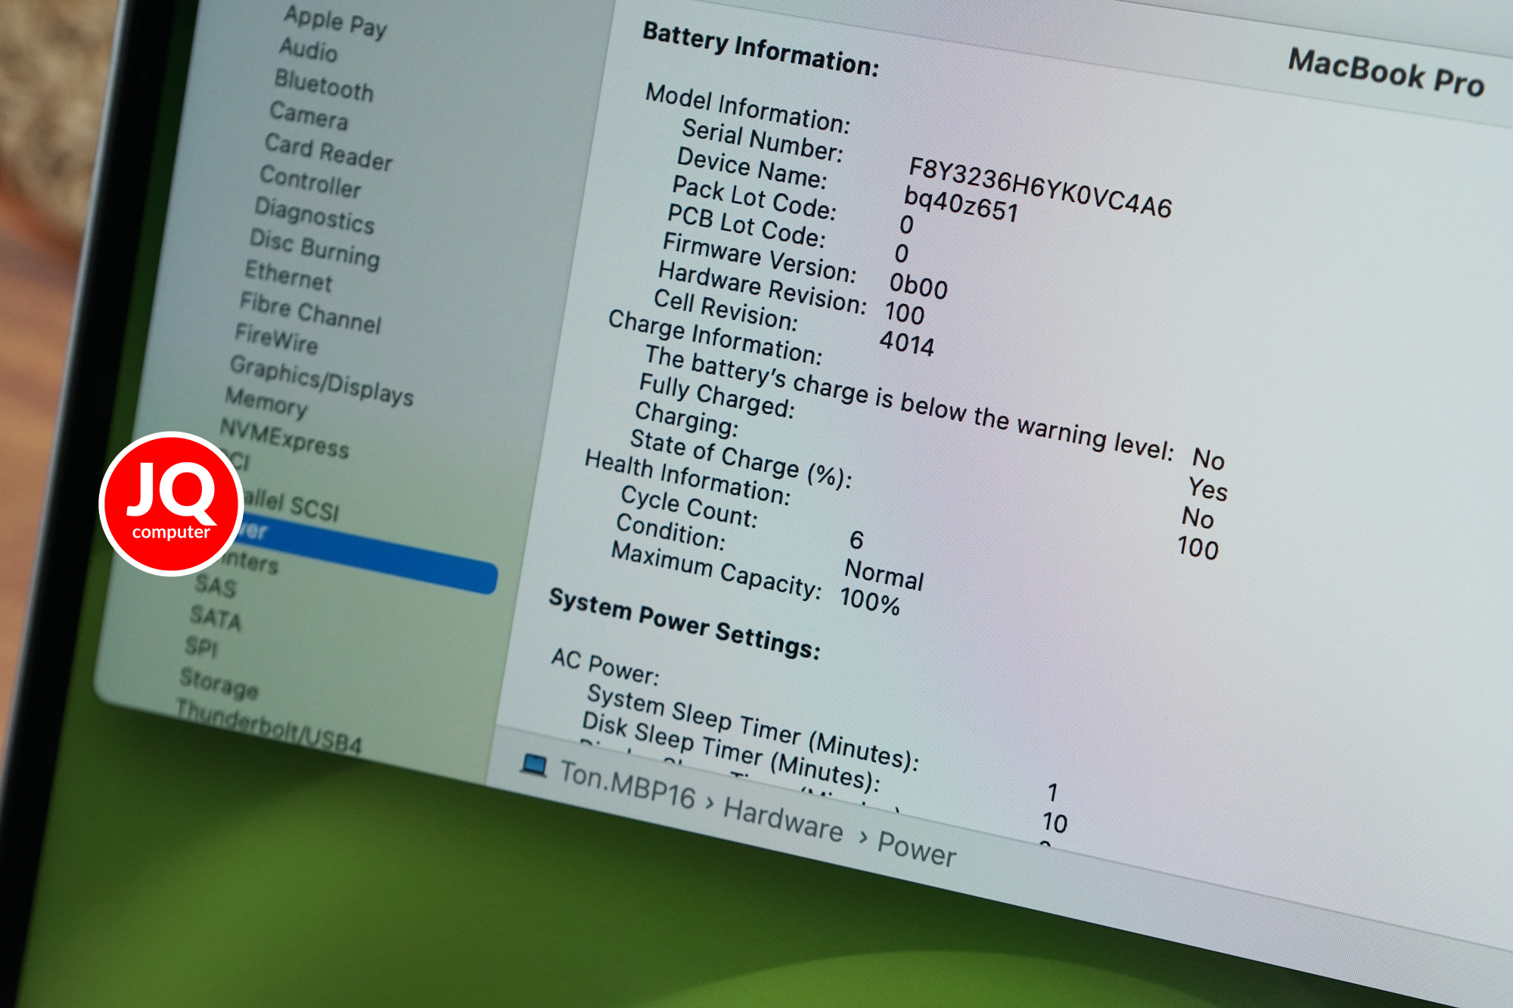Image resolution: width=1513 pixels, height=1008 pixels.
Task: Open Diagnostics in the sidebar
Action: pyautogui.click(x=314, y=216)
